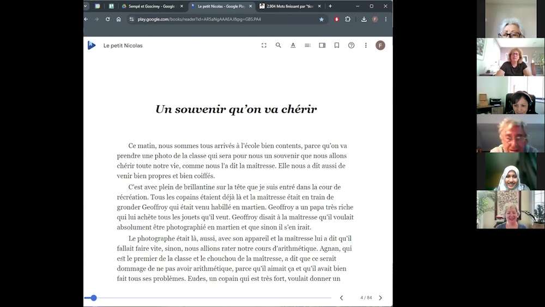
Task: Click the Google Play Books logo
Action: click(92, 45)
